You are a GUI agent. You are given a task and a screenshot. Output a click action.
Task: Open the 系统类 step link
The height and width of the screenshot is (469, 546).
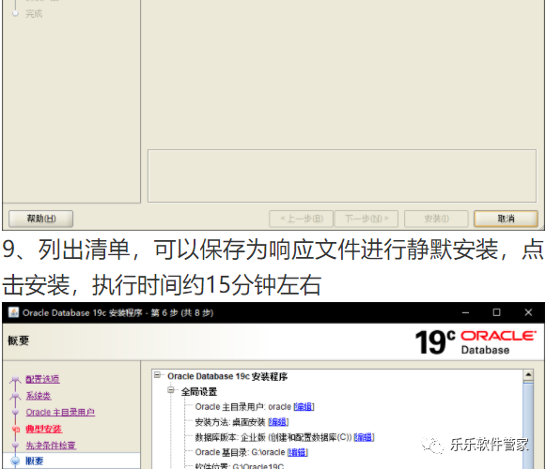tap(39, 396)
